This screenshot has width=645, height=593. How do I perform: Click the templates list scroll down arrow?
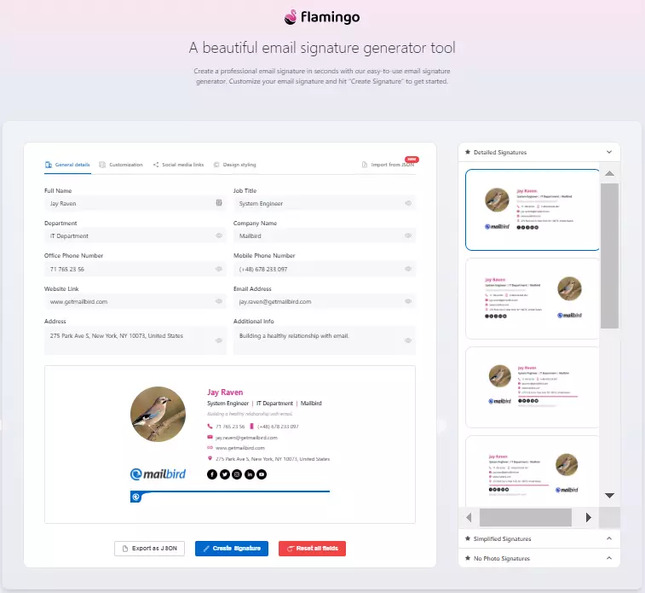click(609, 496)
